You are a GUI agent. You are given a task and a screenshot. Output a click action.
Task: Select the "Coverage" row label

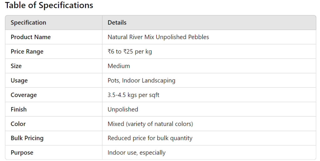point(24,95)
